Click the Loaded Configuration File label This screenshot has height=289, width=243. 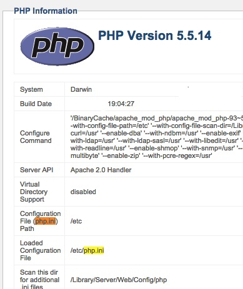pyautogui.click(x=41, y=250)
